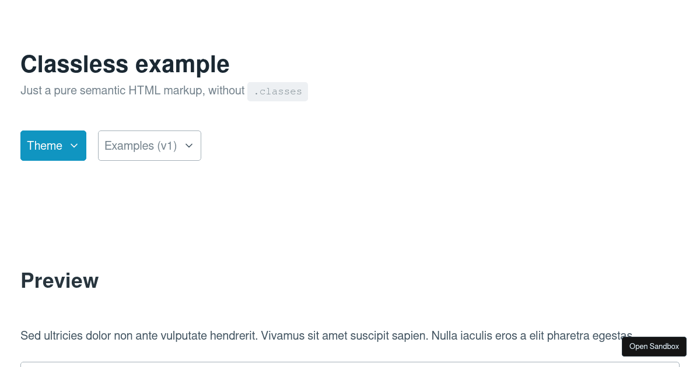
Task: Click the bordered box below the paragraph
Action: point(350,364)
